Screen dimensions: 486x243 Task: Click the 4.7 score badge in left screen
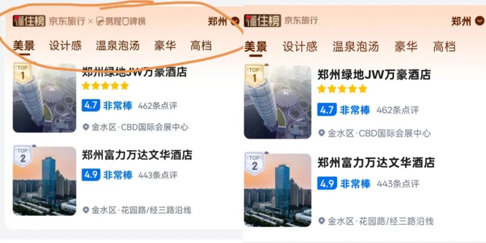coord(91,105)
